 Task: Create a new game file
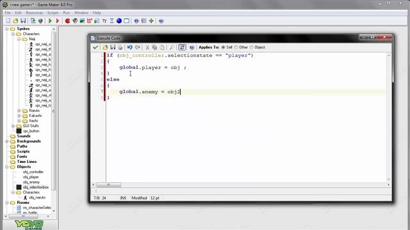8,21
